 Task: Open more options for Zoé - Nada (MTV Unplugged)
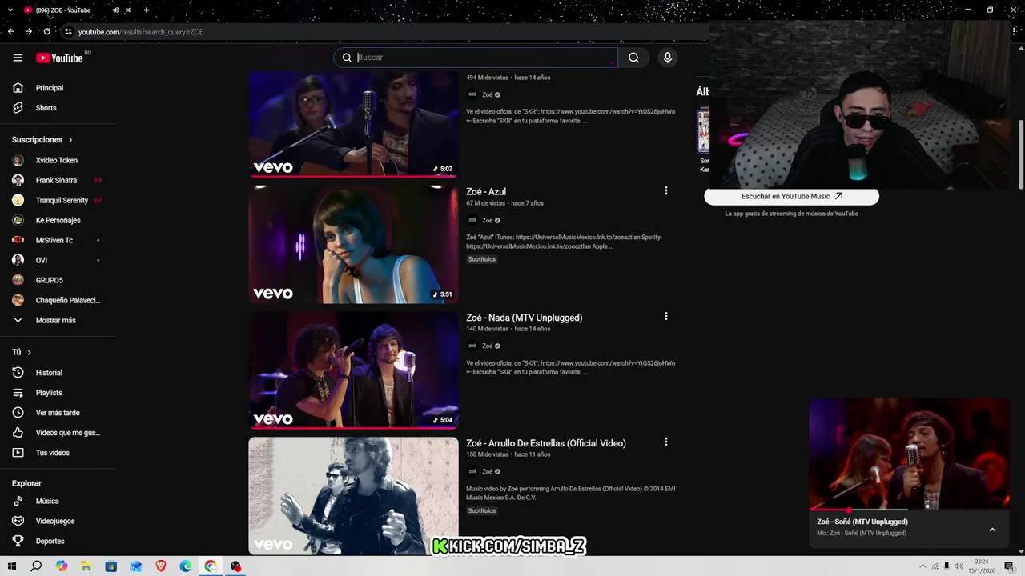click(665, 316)
